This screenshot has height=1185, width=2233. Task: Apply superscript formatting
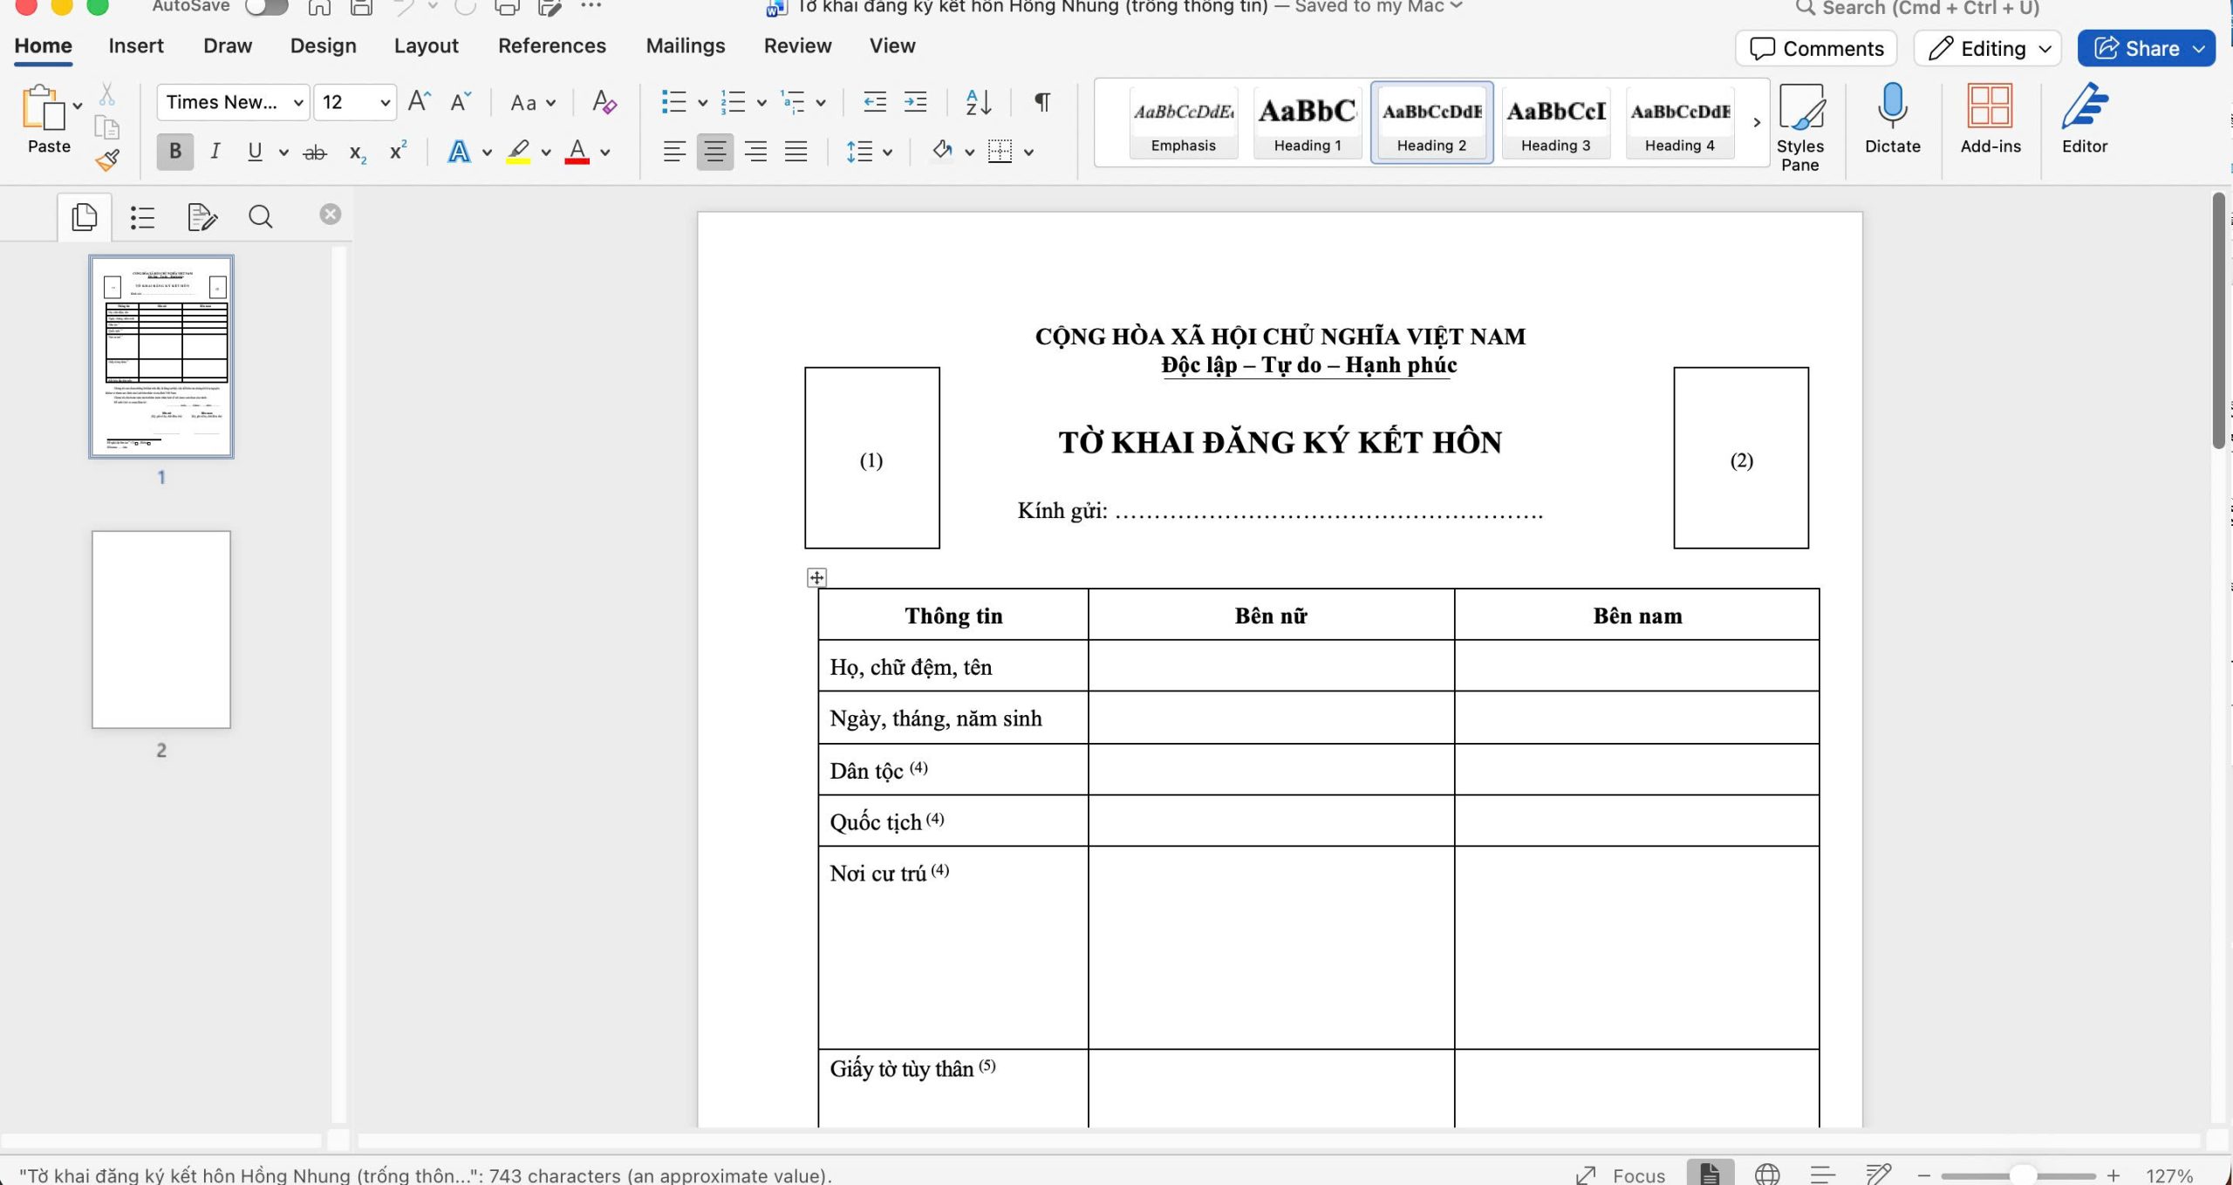(x=399, y=151)
